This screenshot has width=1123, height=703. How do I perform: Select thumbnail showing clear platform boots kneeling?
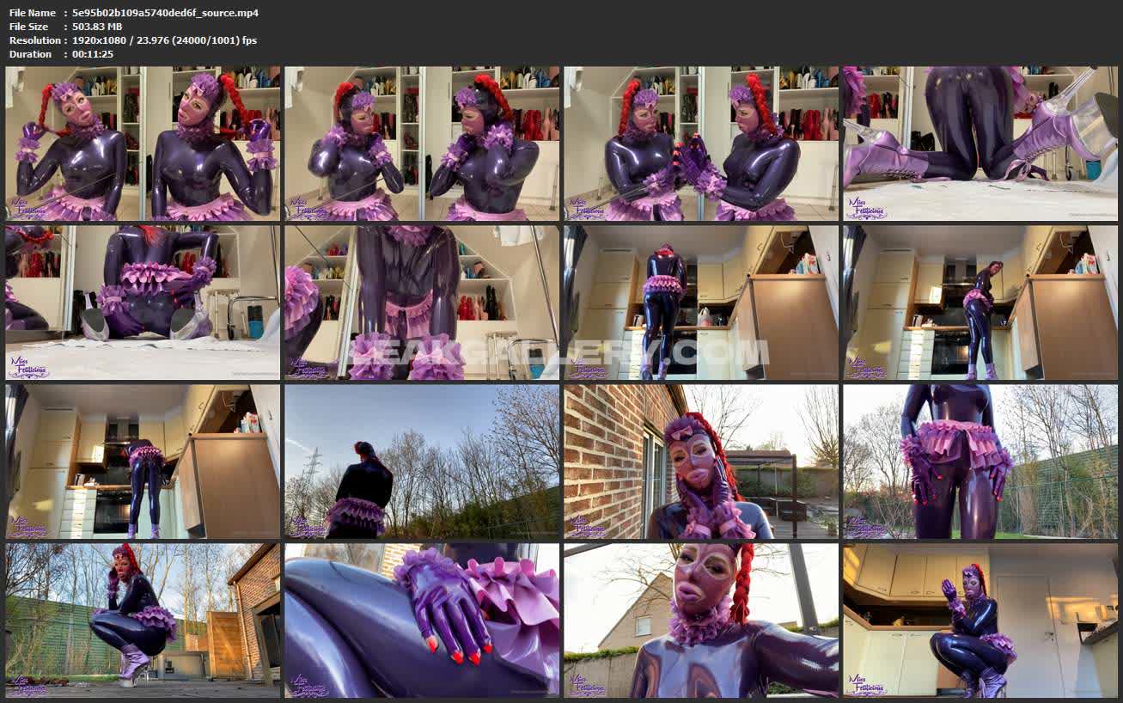point(980,144)
